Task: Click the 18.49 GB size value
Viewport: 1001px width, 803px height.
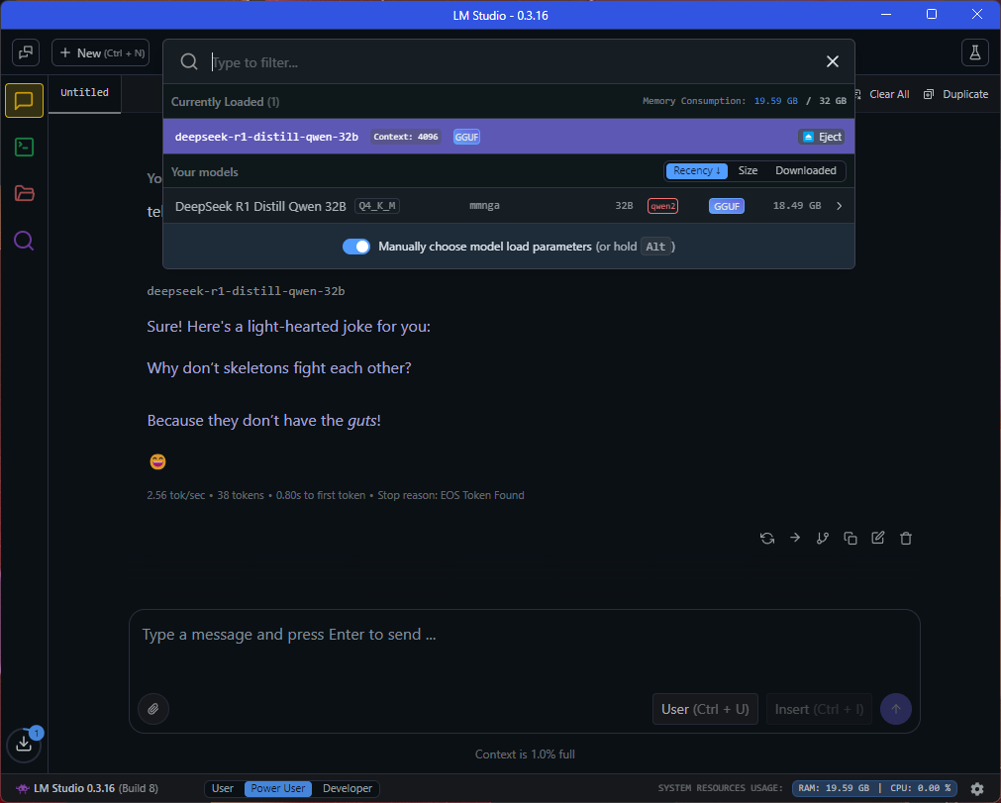Action: click(797, 206)
